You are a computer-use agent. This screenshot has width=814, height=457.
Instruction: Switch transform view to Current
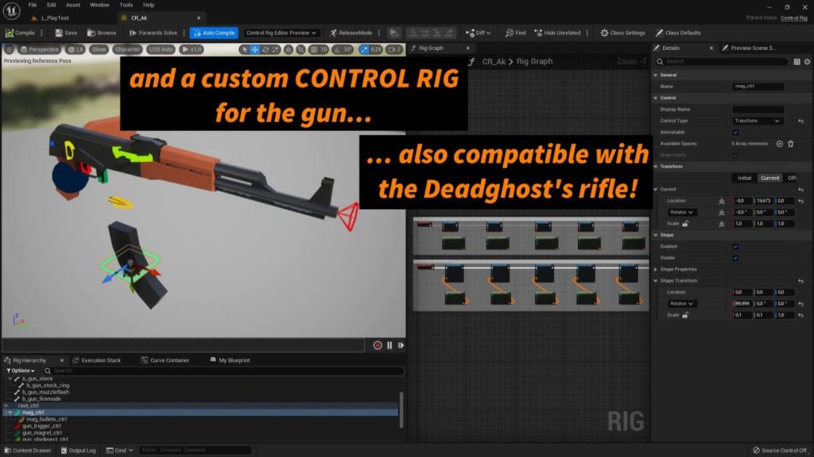pos(769,178)
